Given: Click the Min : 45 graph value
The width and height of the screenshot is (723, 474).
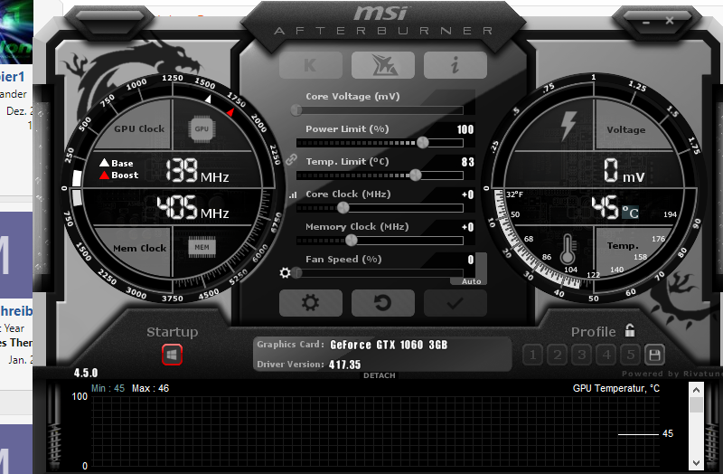Looking at the screenshot, I should click(108, 389).
